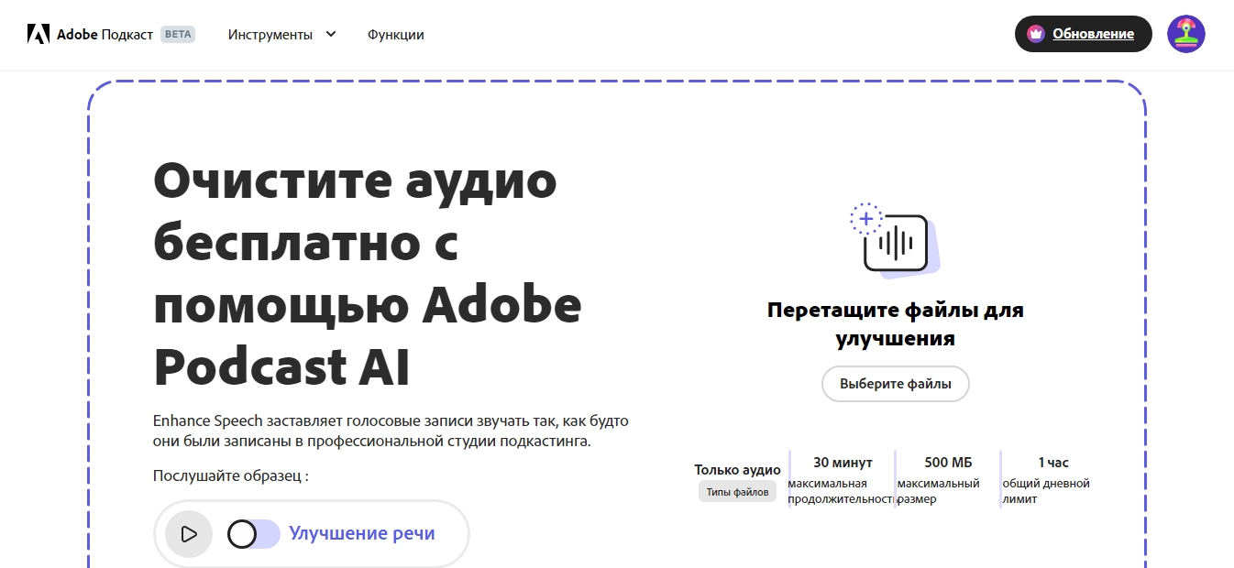
Task: Play the sample audio
Action: point(189,534)
